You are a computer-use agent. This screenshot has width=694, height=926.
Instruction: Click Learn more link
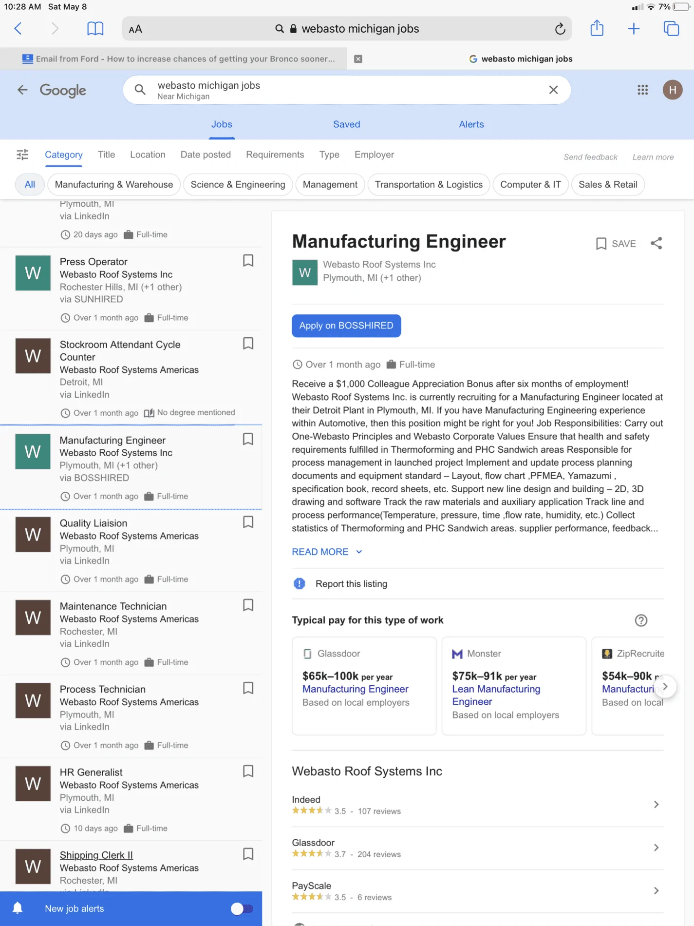[653, 157]
